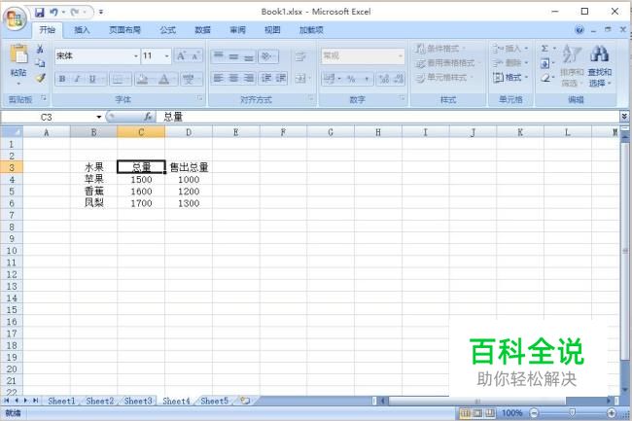Open Sort and Filter menu
Viewport: 632px width, 421px height.
click(572, 64)
